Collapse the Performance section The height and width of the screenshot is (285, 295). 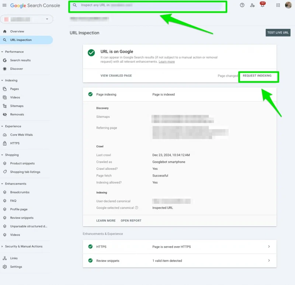2,52
